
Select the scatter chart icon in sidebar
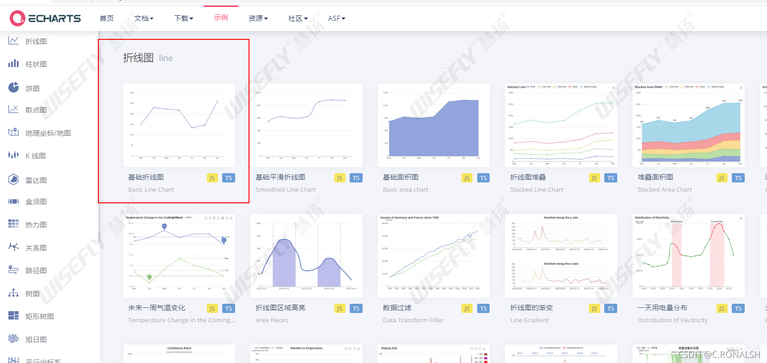coord(13,109)
